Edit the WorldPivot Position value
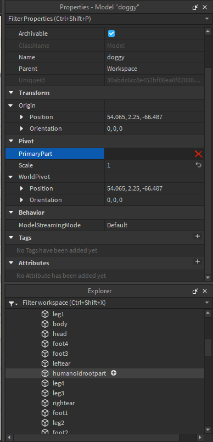 [154, 188]
